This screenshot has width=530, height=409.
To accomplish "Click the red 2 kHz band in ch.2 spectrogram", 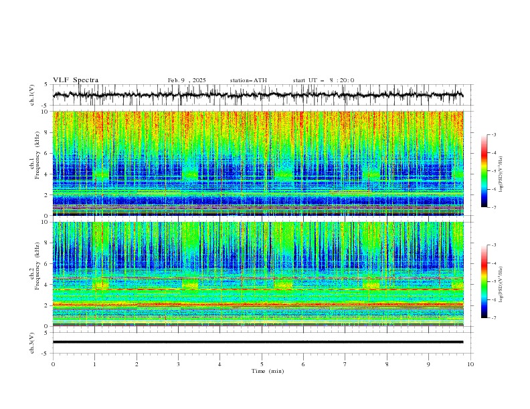I will click(x=258, y=305).
